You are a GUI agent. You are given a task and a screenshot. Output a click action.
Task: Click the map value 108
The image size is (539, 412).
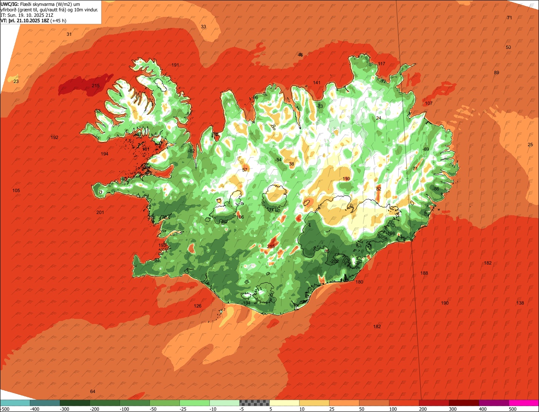tap(391, 233)
